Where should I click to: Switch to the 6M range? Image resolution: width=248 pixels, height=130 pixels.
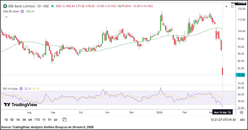coord(30,120)
